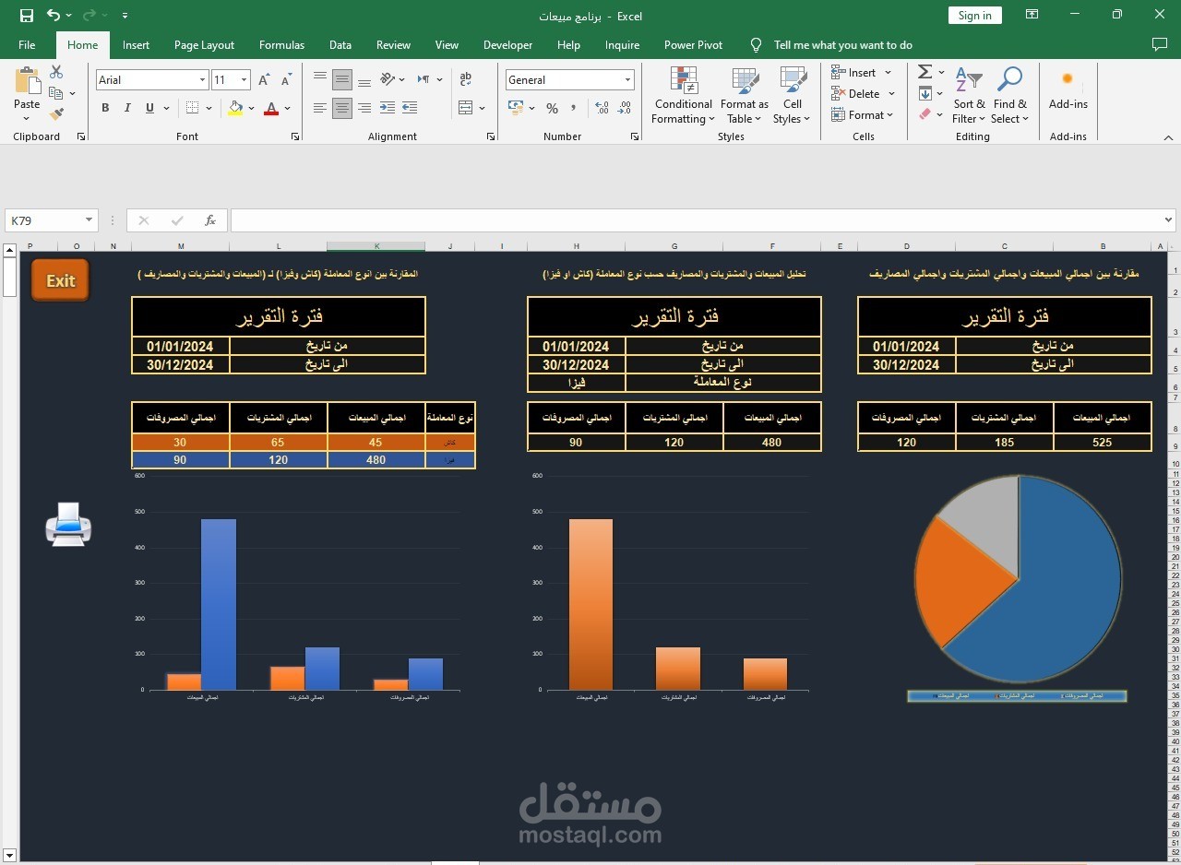Select the Format Painter icon
The image size is (1181, 865).
point(55,113)
